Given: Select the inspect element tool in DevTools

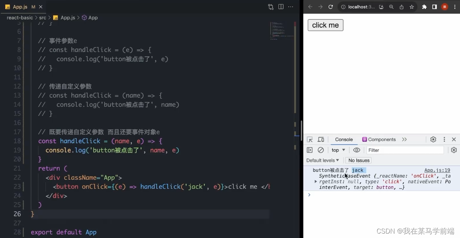Looking at the screenshot, I should [x=309, y=139].
